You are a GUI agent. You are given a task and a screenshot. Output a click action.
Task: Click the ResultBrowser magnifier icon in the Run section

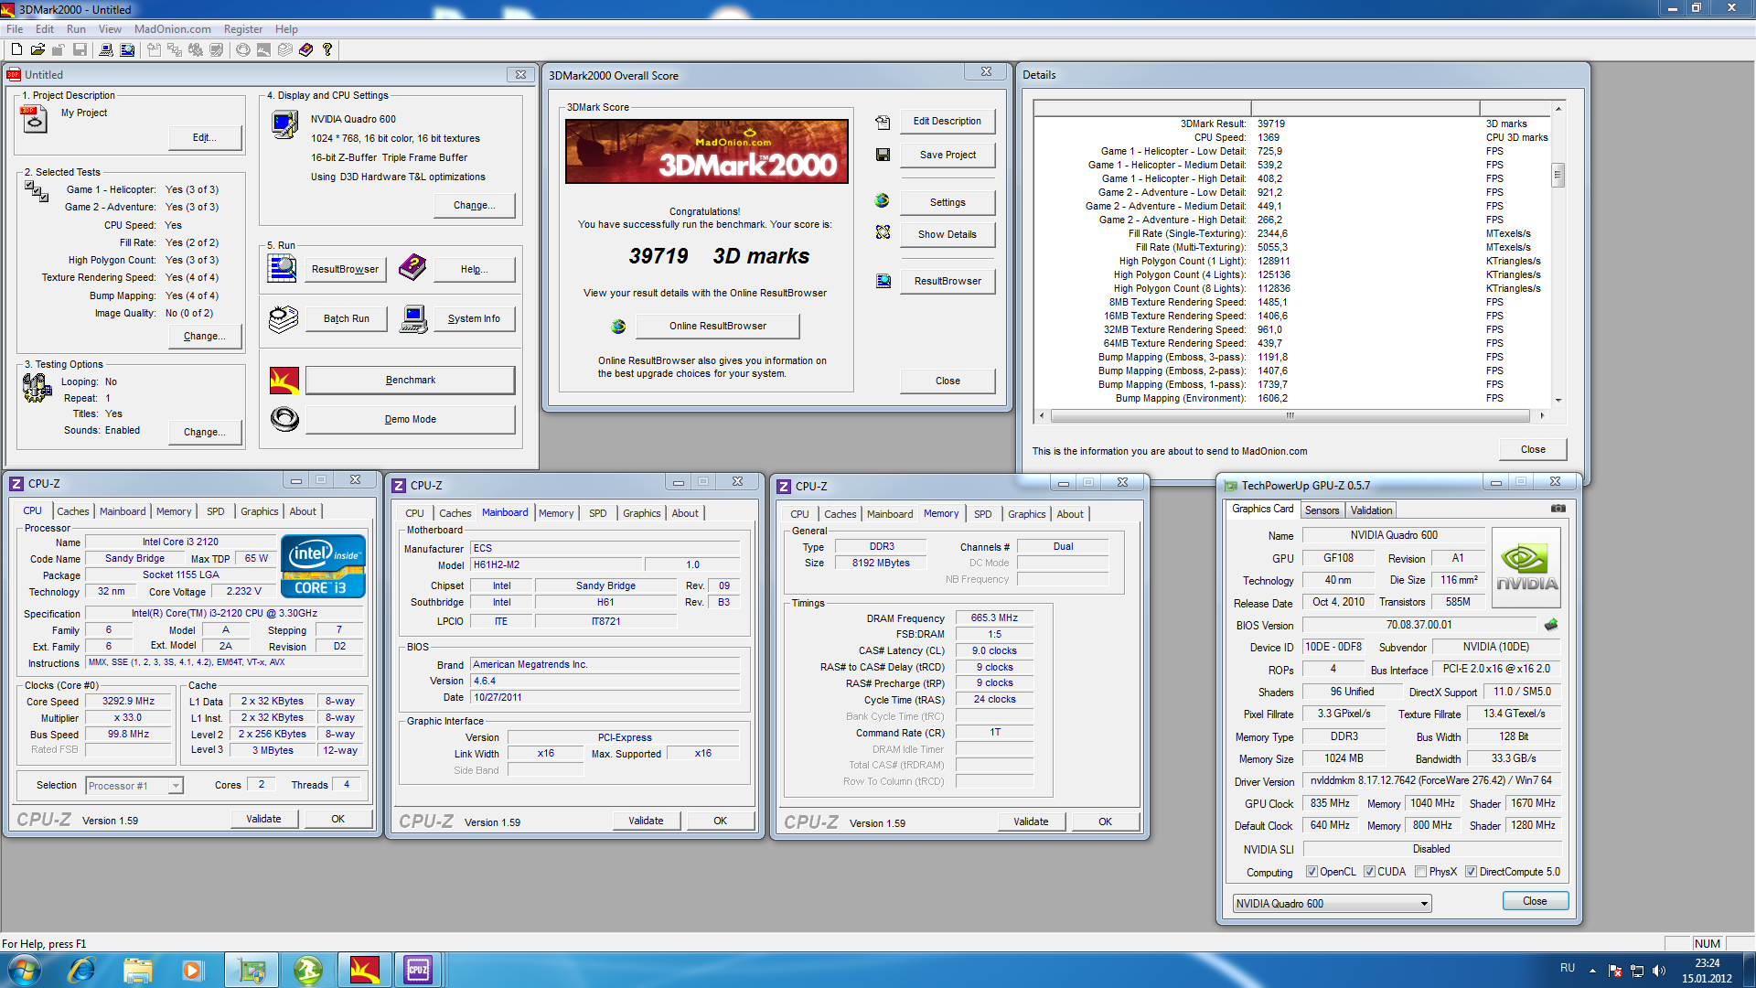[x=283, y=268]
